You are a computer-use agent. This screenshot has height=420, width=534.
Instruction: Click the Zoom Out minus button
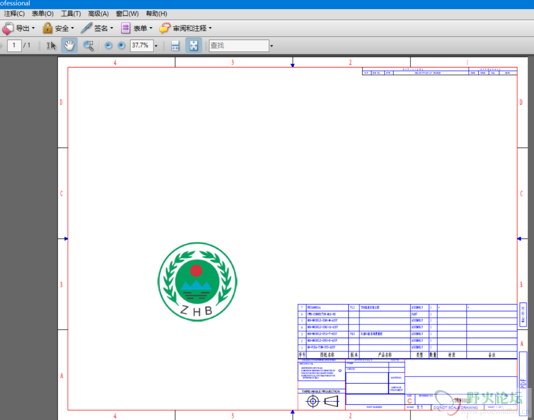(x=108, y=45)
